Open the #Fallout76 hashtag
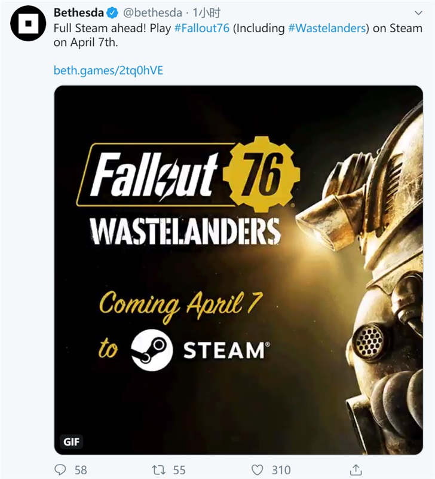The image size is (435, 479). pos(202,28)
